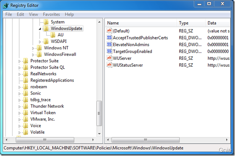Click values pane horizontal scrollbar thumb
Screen dimensions: 235x156
point(145,140)
